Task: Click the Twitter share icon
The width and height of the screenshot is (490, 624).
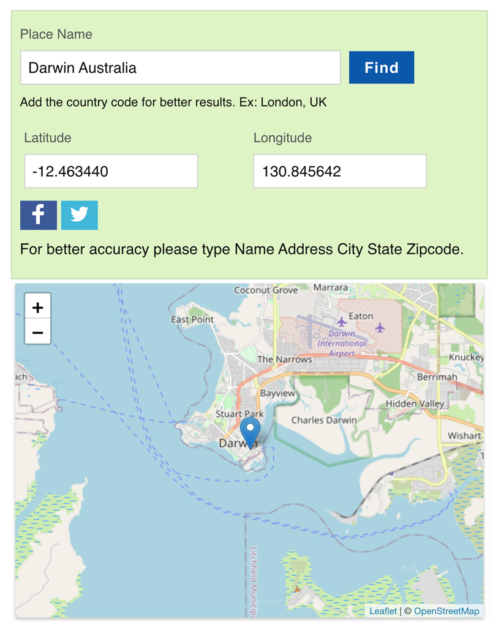Action: (80, 215)
